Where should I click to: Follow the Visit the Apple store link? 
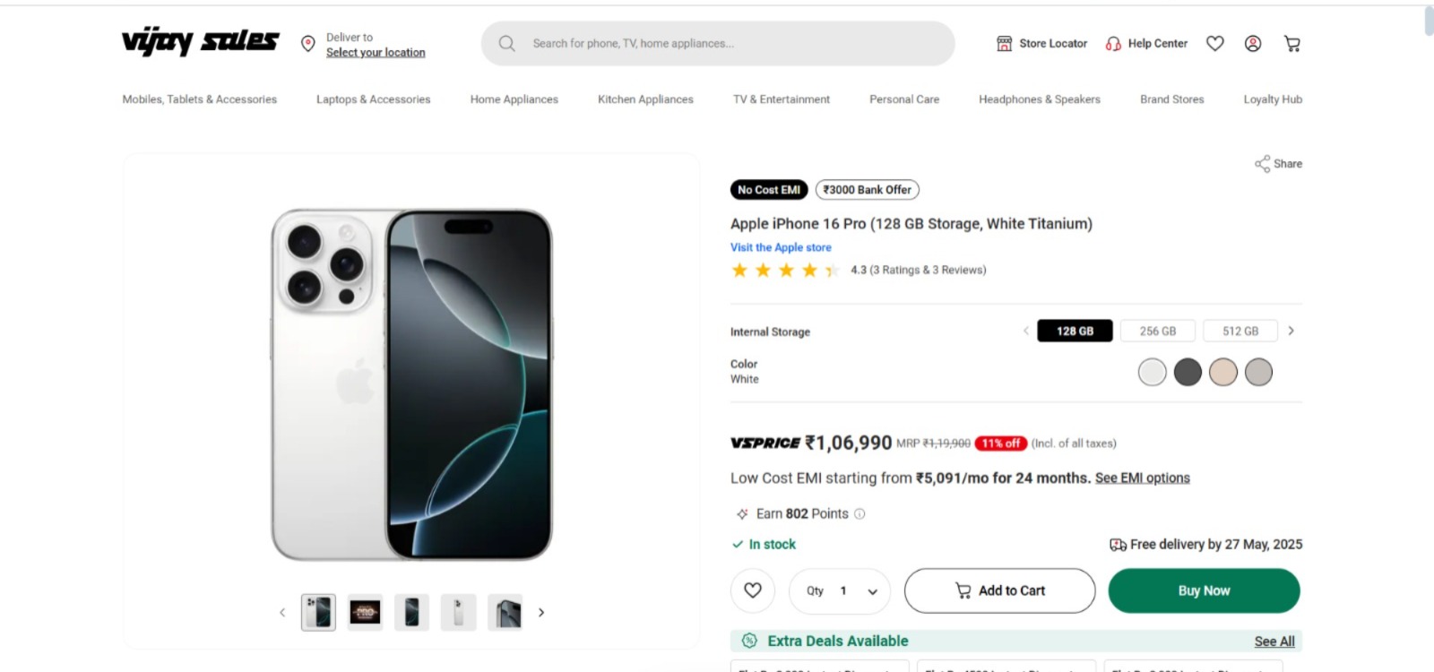point(781,247)
